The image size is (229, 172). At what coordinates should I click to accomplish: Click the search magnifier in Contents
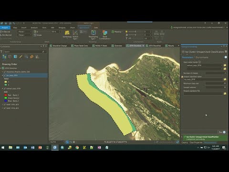pos(43,52)
